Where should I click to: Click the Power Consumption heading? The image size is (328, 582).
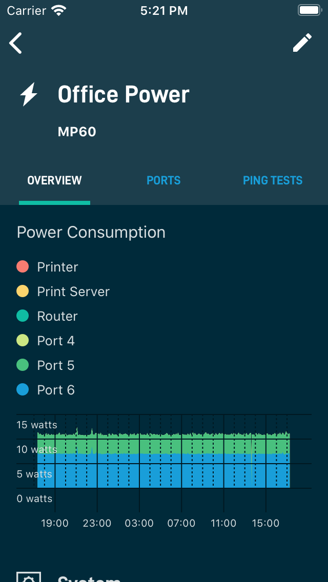(91, 232)
